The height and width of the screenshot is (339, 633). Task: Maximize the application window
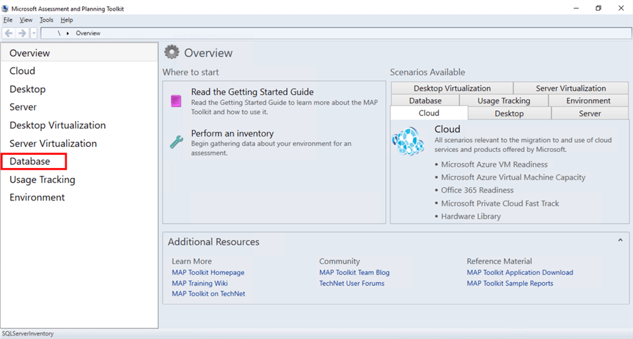coord(599,8)
